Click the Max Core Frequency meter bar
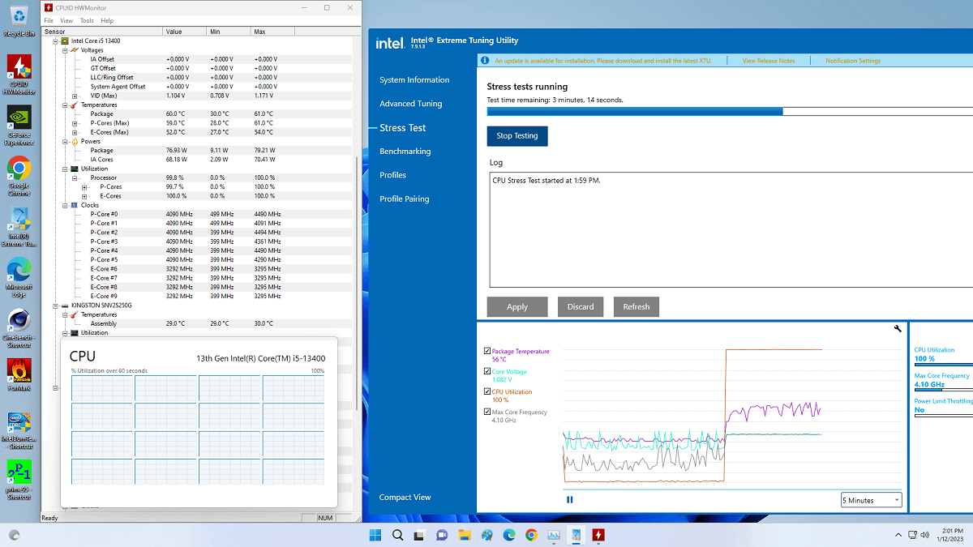 pyautogui.click(x=943, y=391)
